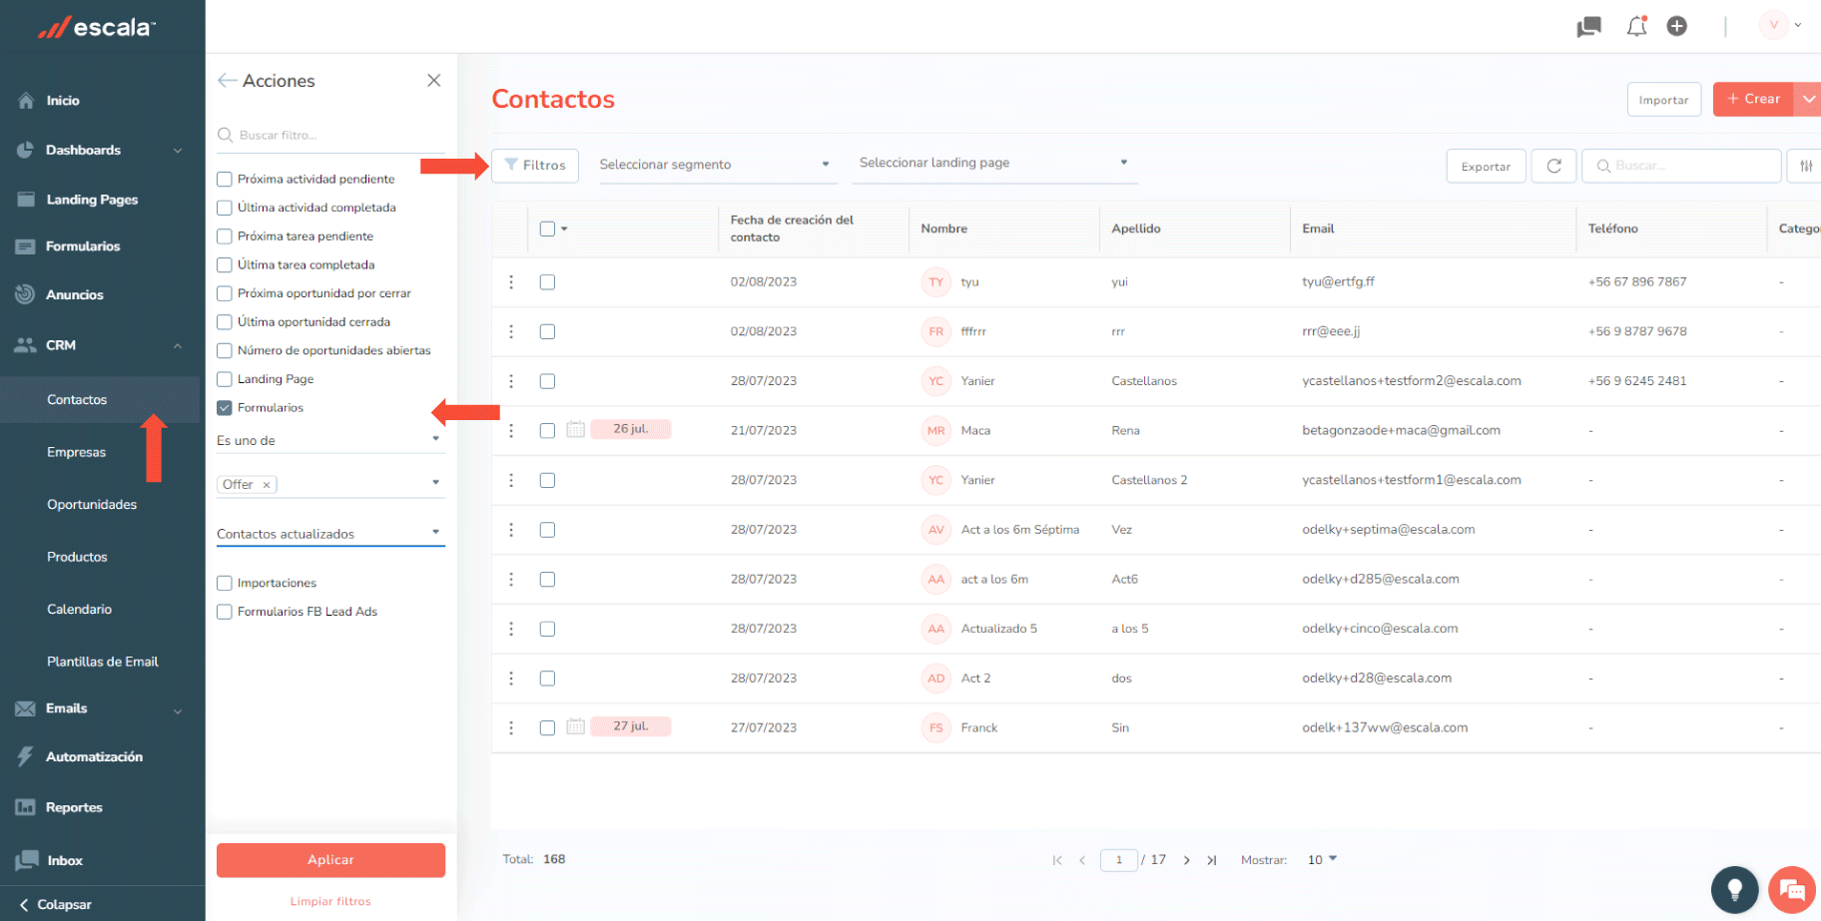Click the Buscar filtro search field
This screenshot has width=1821, height=921.
pos(334,136)
